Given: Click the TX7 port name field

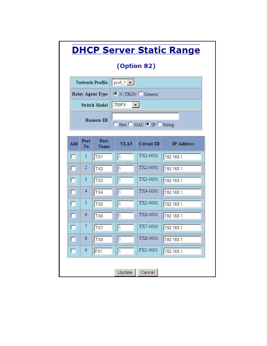Looking at the screenshot, I should tap(103, 227).
